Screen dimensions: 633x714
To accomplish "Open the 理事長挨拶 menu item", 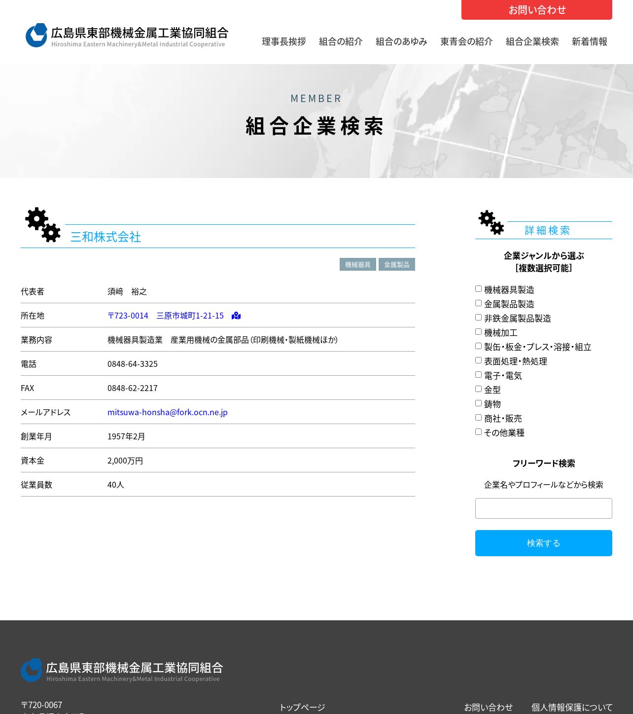I will click(x=284, y=41).
